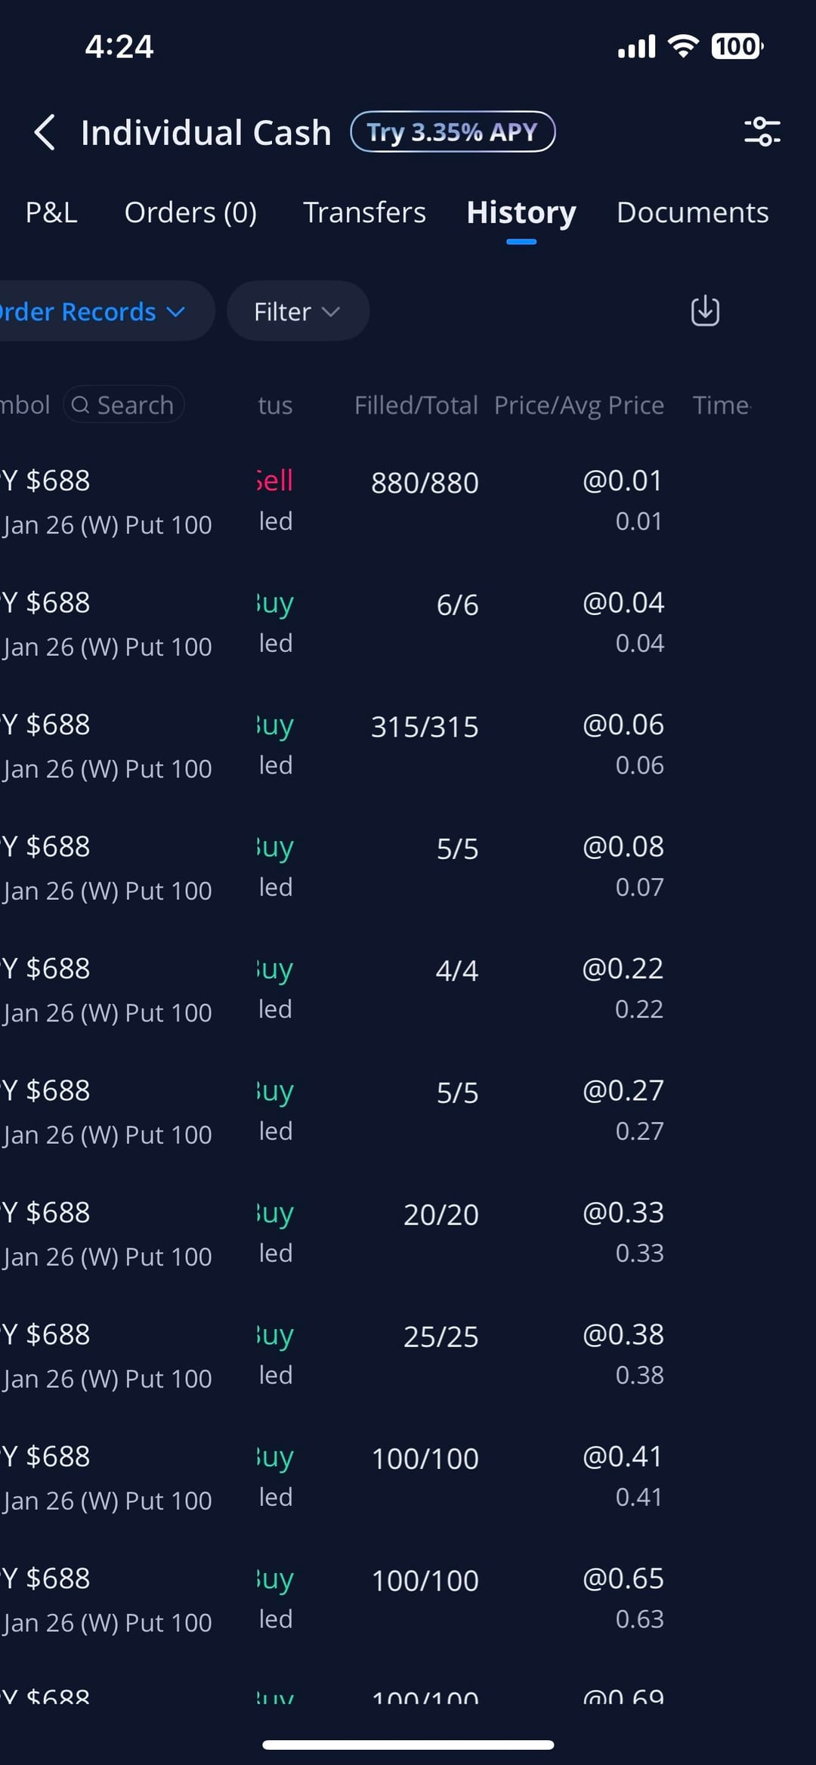Open the account settings sliders icon
The width and height of the screenshot is (816, 1765).
762,132
